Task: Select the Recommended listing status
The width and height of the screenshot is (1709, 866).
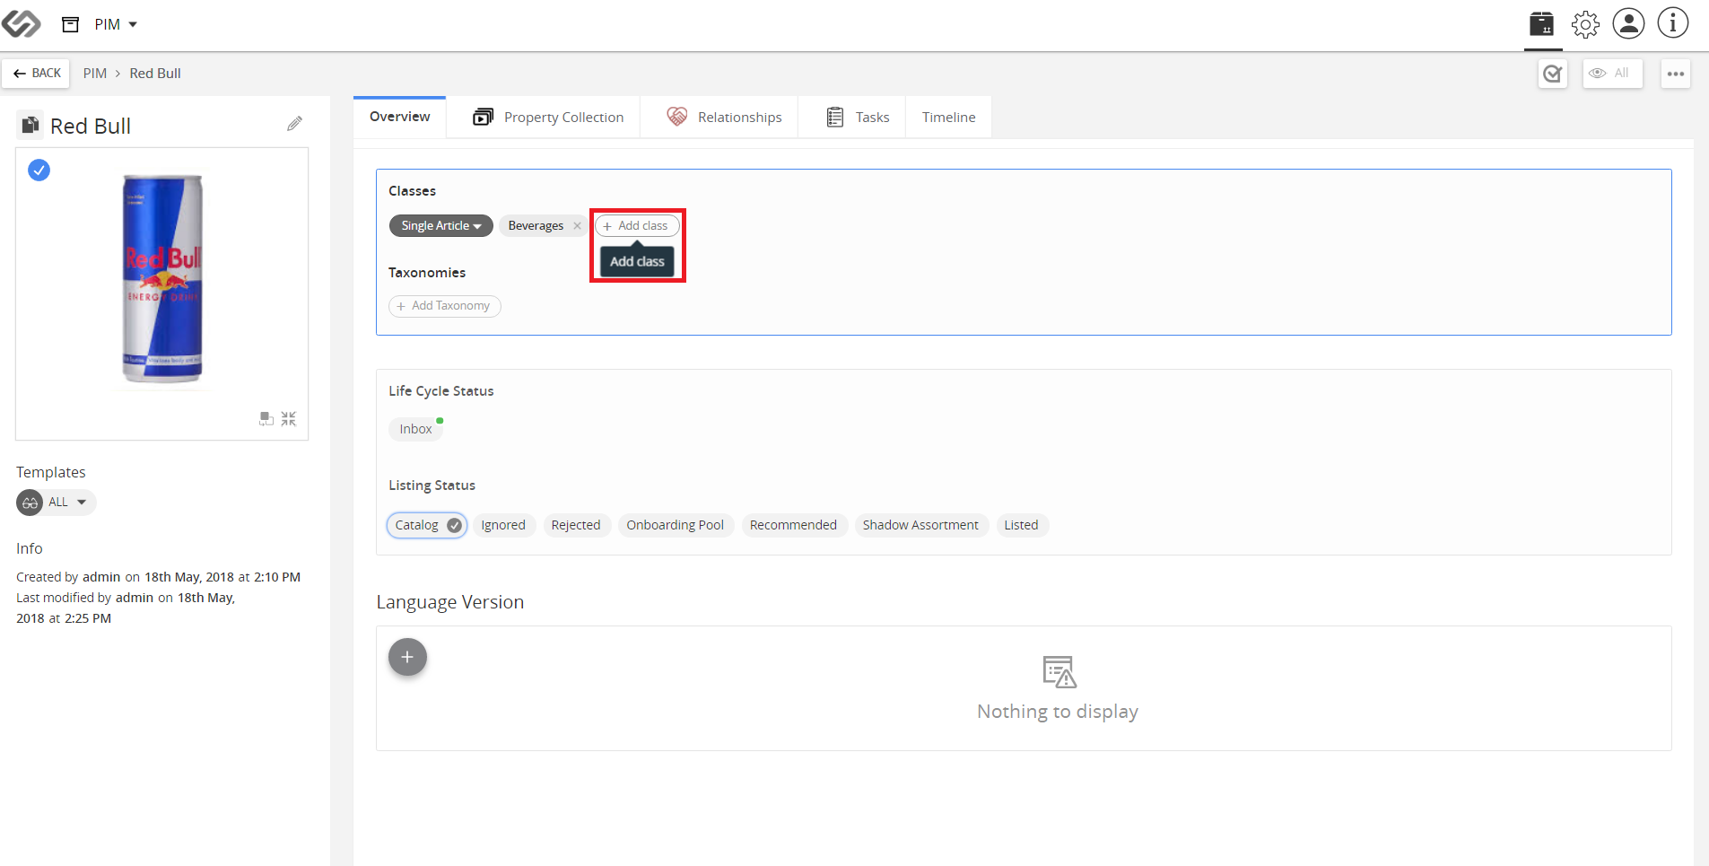Action: coord(793,525)
